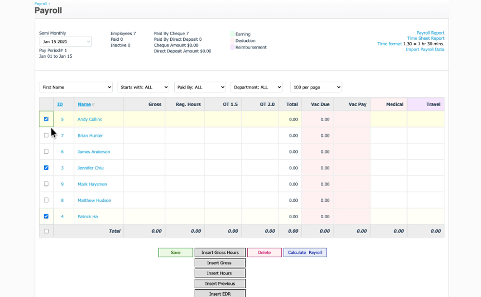Change the 100 per page setting
The width and height of the screenshot is (481, 297).
316,87
